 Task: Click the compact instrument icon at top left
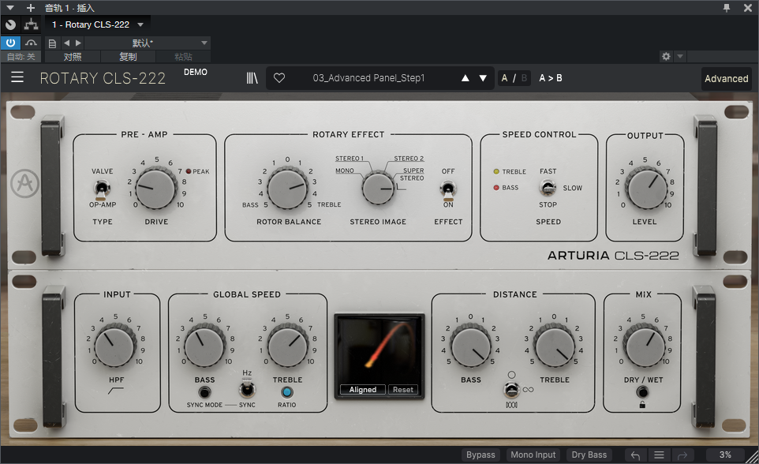pyautogui.click(x=10, y=24)
